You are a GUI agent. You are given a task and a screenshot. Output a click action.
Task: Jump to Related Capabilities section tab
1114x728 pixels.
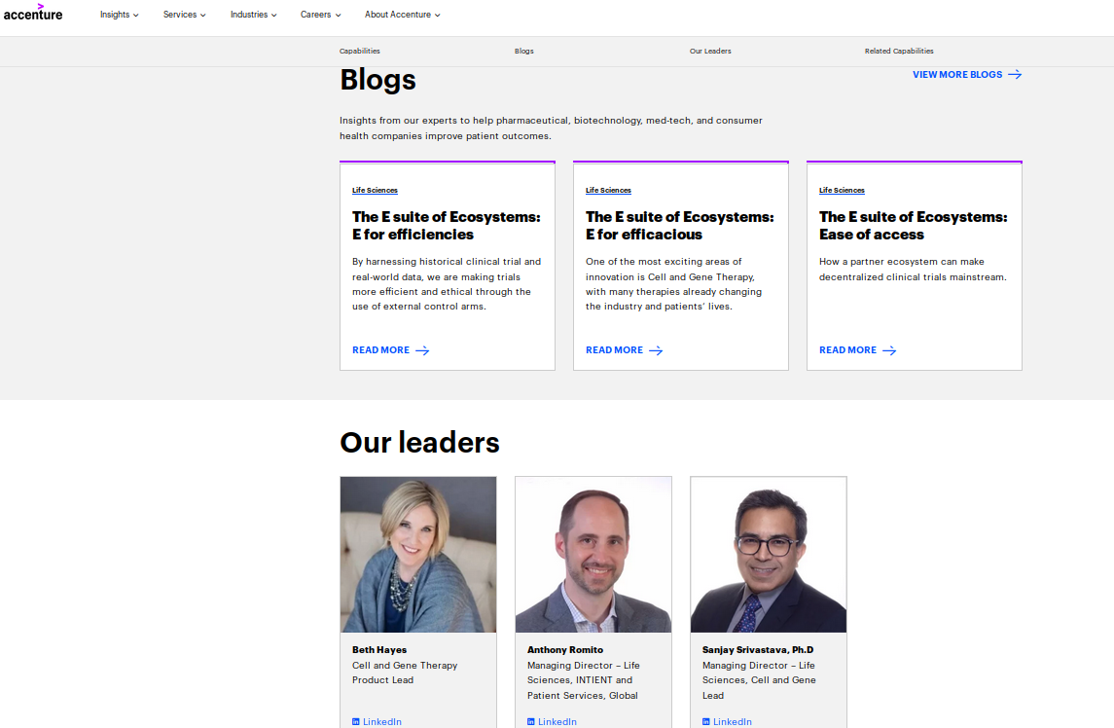coord(899,52)
